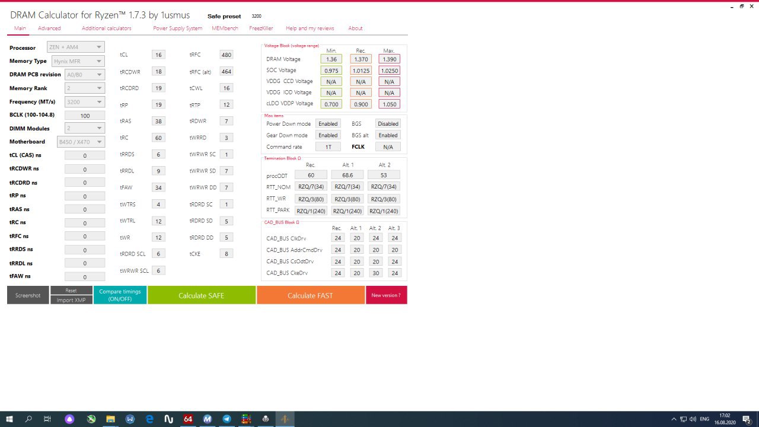This screenshot has height=427, width=759.
Task: Open the About tab
Action: (355, 28)
